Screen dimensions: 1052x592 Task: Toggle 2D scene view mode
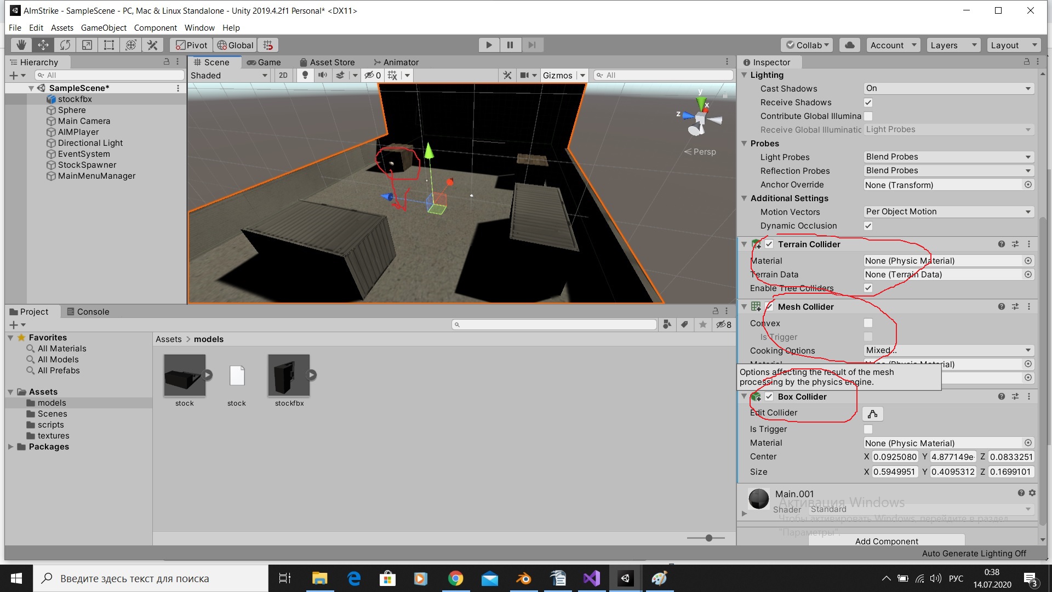coord(283,75)
